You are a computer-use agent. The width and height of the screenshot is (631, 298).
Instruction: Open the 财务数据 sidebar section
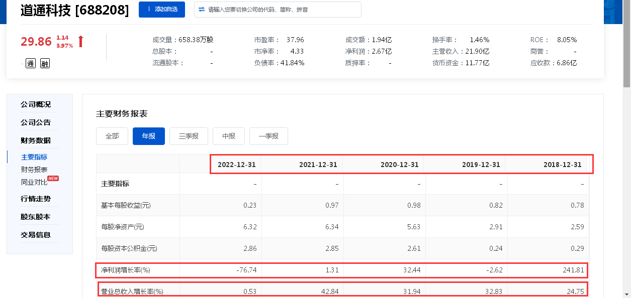(36, 140)
